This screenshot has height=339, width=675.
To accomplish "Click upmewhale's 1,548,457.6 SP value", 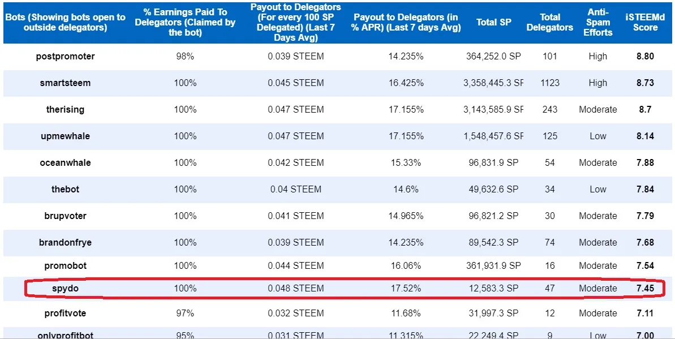I will (494, 136).
